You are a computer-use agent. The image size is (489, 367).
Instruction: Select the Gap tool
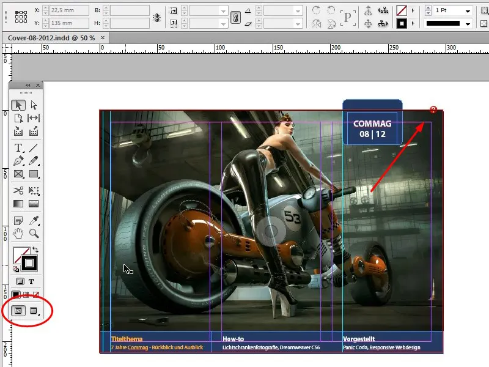click(x=34, y=118)
